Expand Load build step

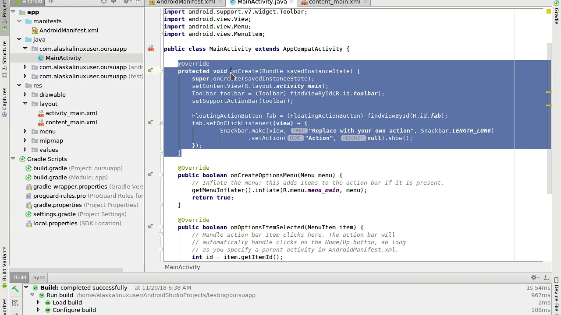click(x=38, y=303)
